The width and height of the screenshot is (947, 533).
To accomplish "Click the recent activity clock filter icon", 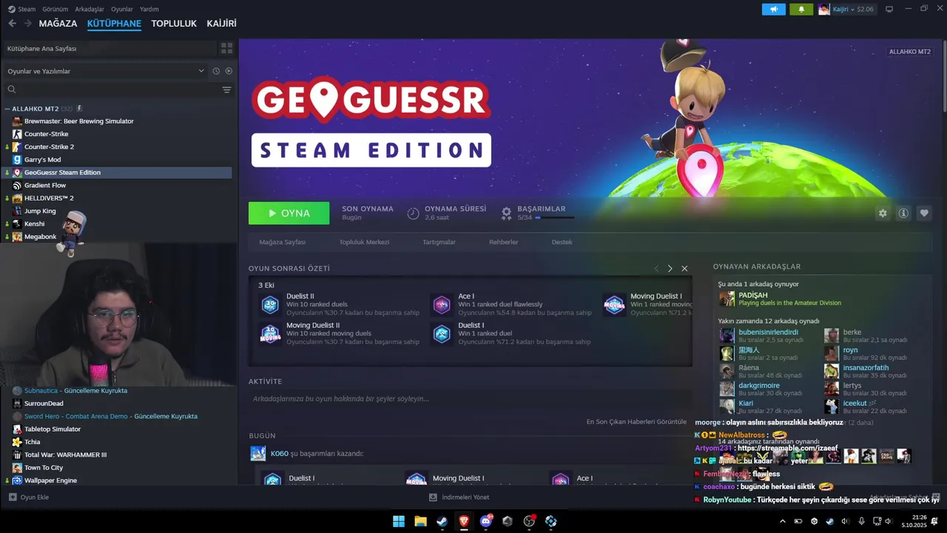I will click(216, 71).
